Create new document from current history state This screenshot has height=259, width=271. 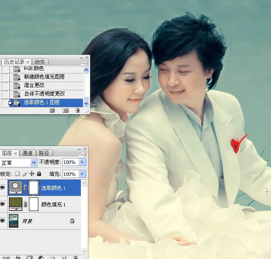click(x=52, y=110)
